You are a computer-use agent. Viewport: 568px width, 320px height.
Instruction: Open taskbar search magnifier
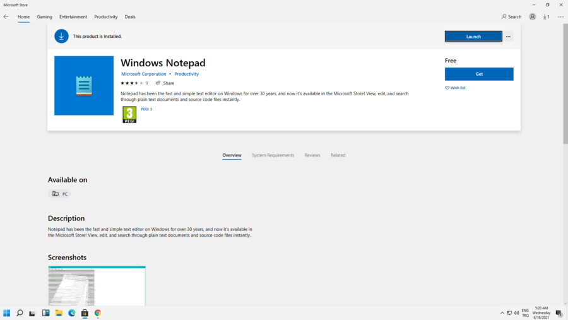[x=20, y=313]
